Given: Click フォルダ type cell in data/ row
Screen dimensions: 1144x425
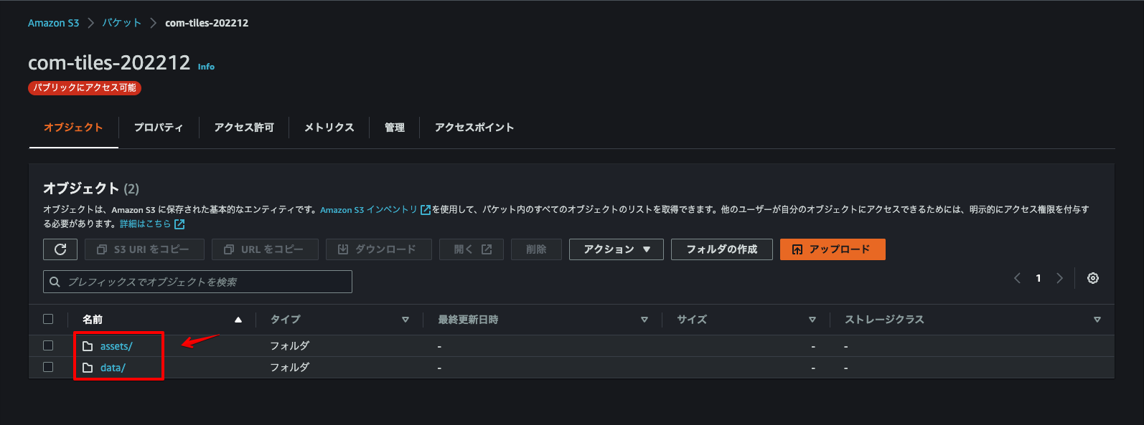Looking at the screenshot, I should point(290,367).
